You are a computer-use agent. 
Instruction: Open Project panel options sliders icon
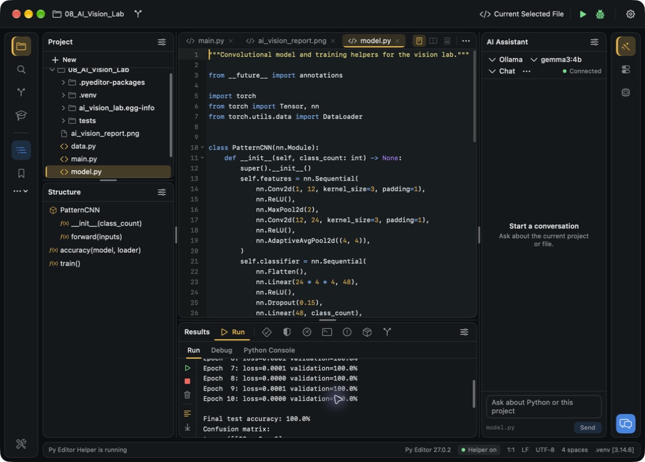tap(162, 42)
